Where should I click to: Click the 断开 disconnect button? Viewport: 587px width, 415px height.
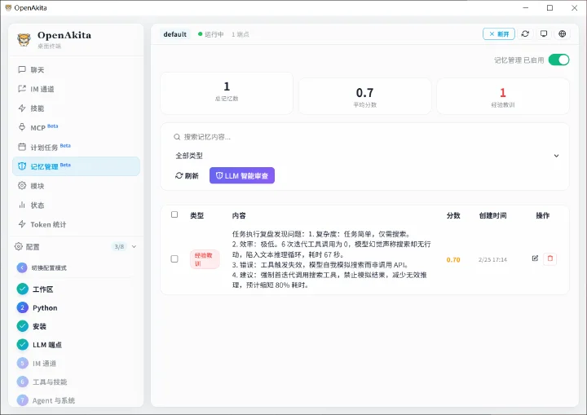click(x=499, y=33)
